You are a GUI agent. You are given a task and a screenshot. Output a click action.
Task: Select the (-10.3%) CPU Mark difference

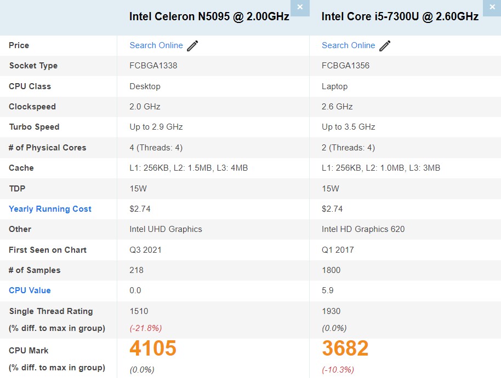coord(338,370)
